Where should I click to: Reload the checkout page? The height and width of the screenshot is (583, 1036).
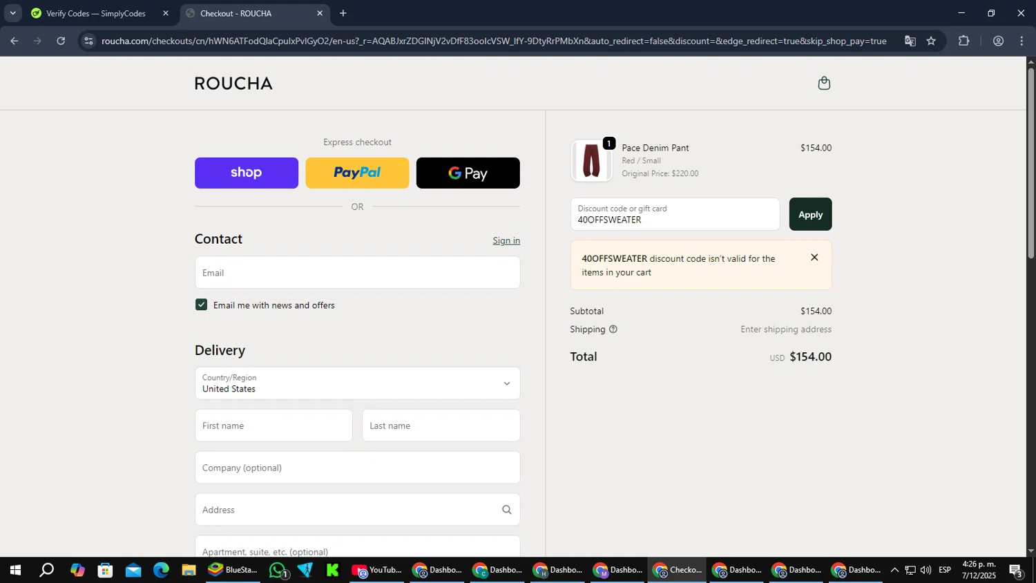click(61, 41)
